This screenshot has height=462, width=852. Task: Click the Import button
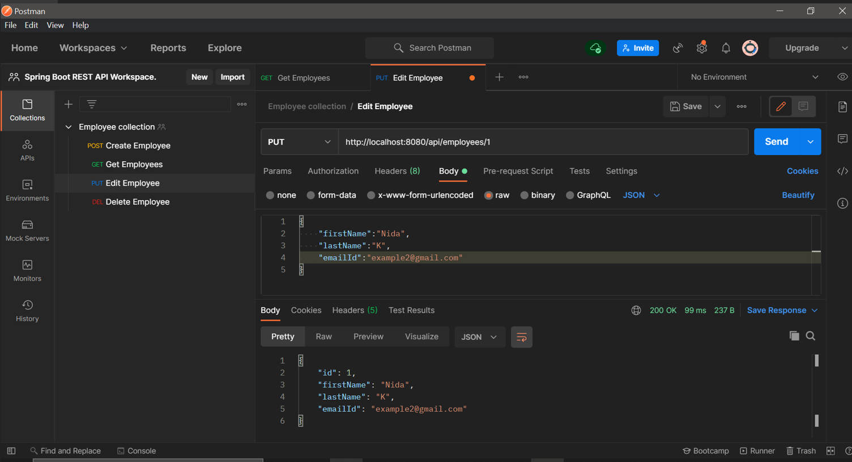click(232, 77)
